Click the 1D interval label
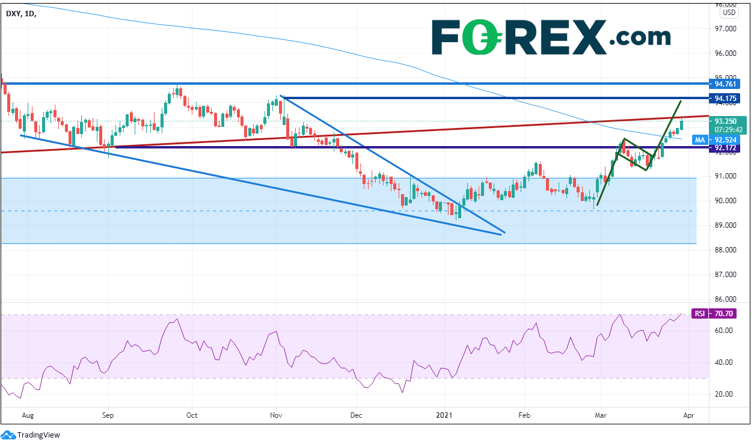Viewport: 754px width, 446px height. coord(32,13)
